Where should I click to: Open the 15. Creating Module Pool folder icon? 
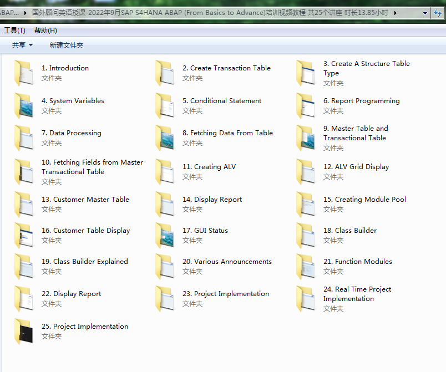tap(306, 205)
